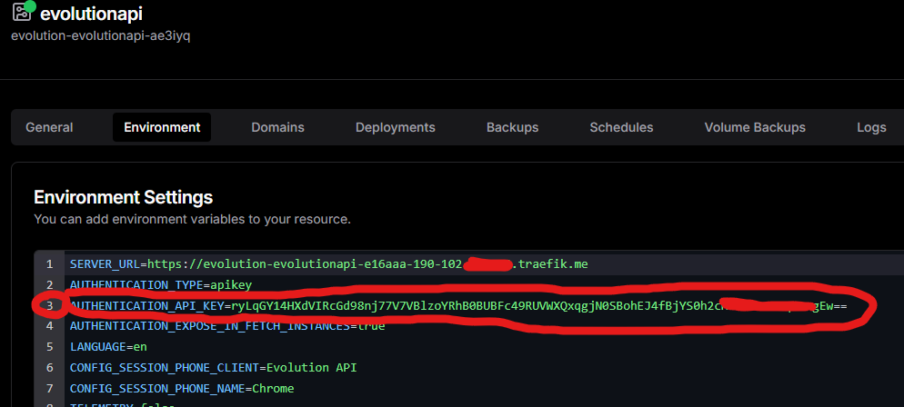This screenshot has width=904, height=407.
Task: Select the Environment tab
Action: [162, 127]
